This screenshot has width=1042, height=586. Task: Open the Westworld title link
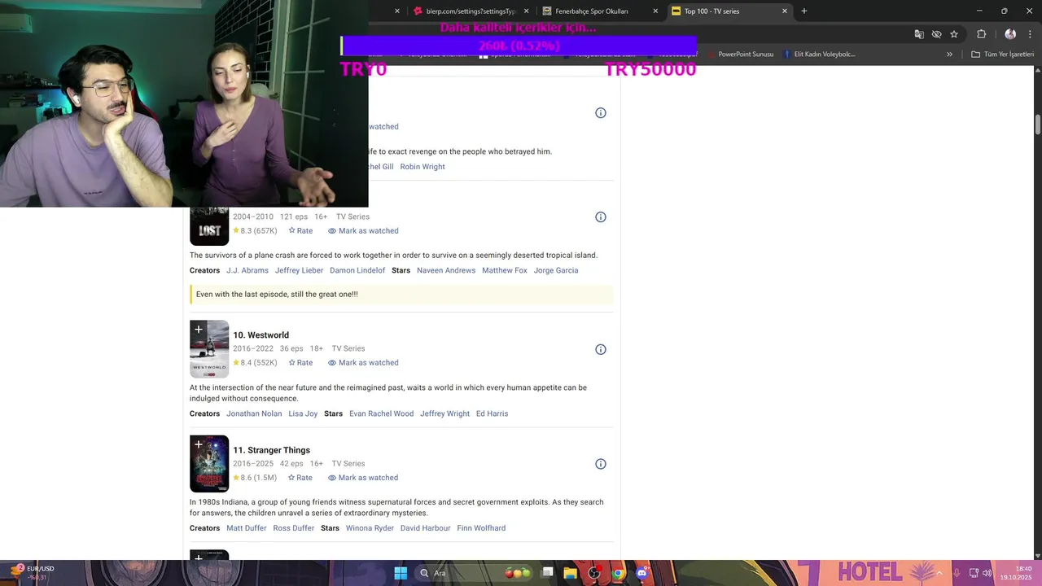pyautogui.click(x=260, y=335)
